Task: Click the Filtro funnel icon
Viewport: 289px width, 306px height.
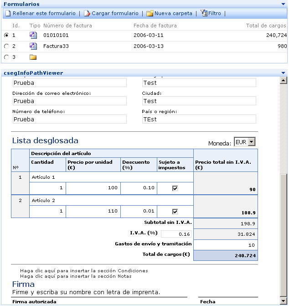Action: pos(204,13)
